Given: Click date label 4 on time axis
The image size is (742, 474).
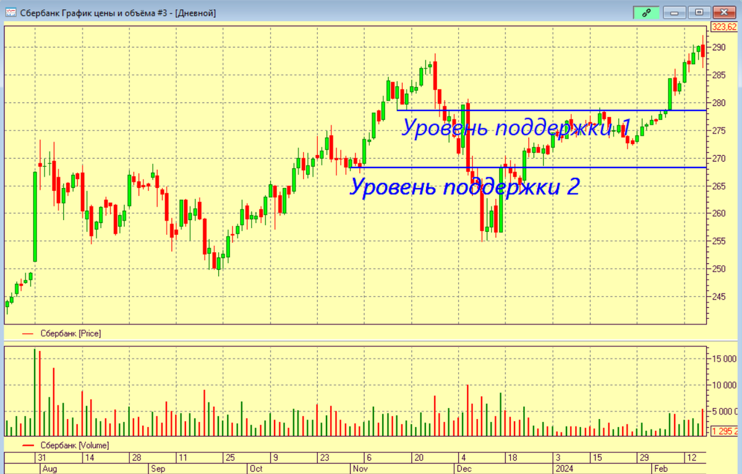Looking at the screenshot, I should [464, 457].
